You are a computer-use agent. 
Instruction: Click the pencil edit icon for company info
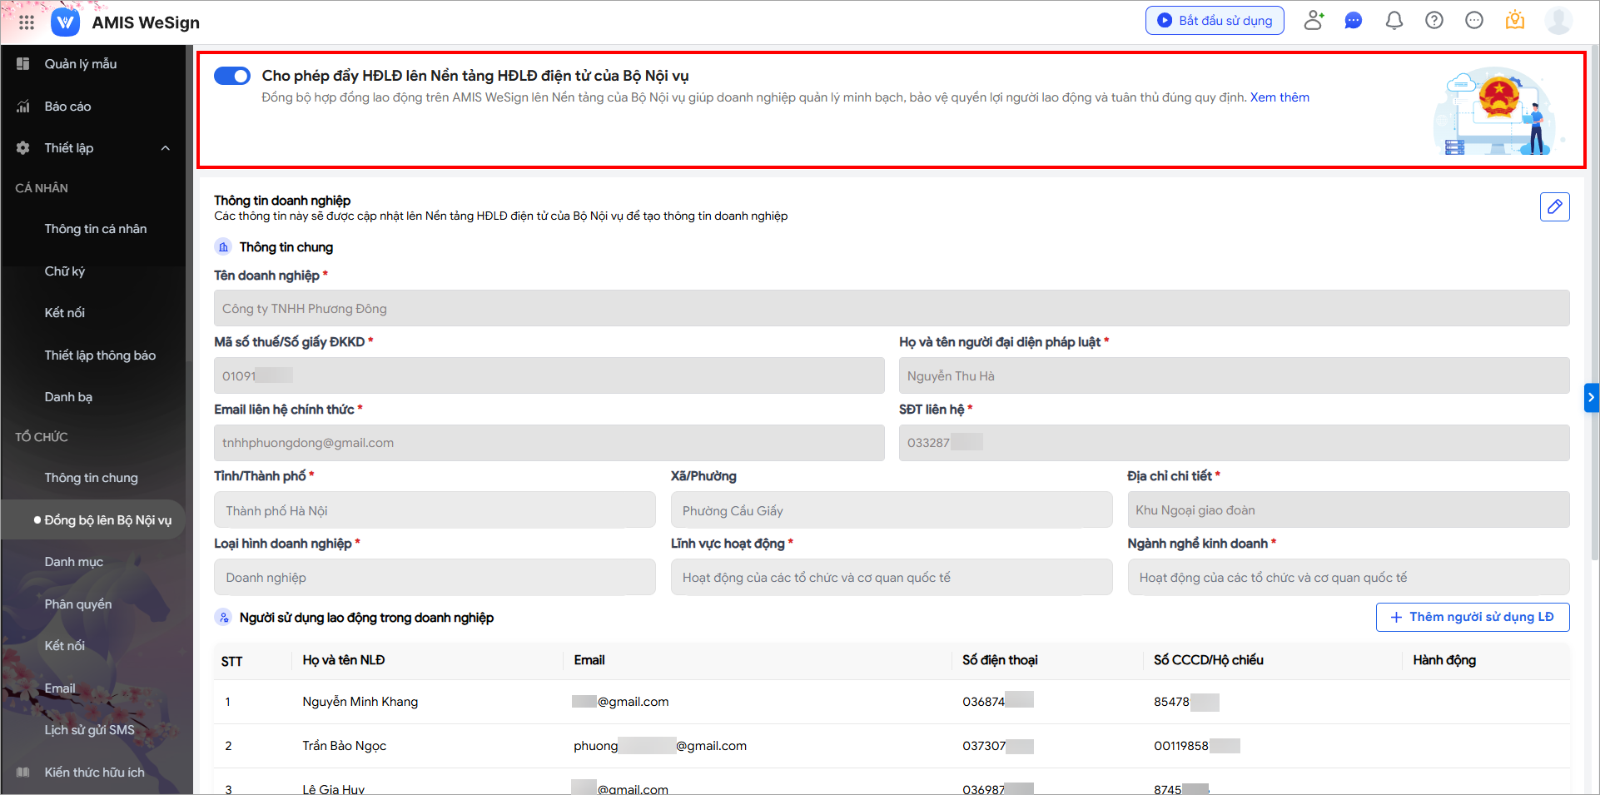(1554, 206)
